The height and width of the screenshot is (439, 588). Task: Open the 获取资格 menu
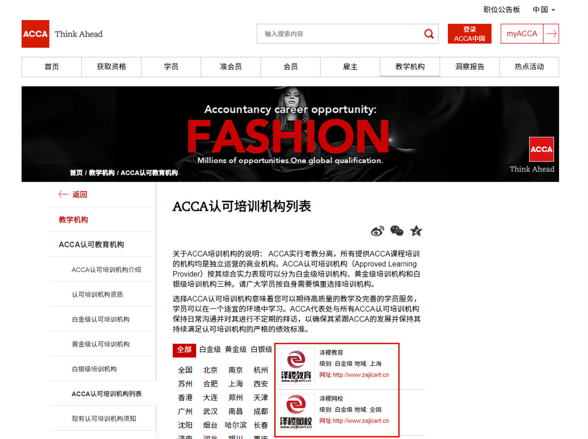coord(111,67)
